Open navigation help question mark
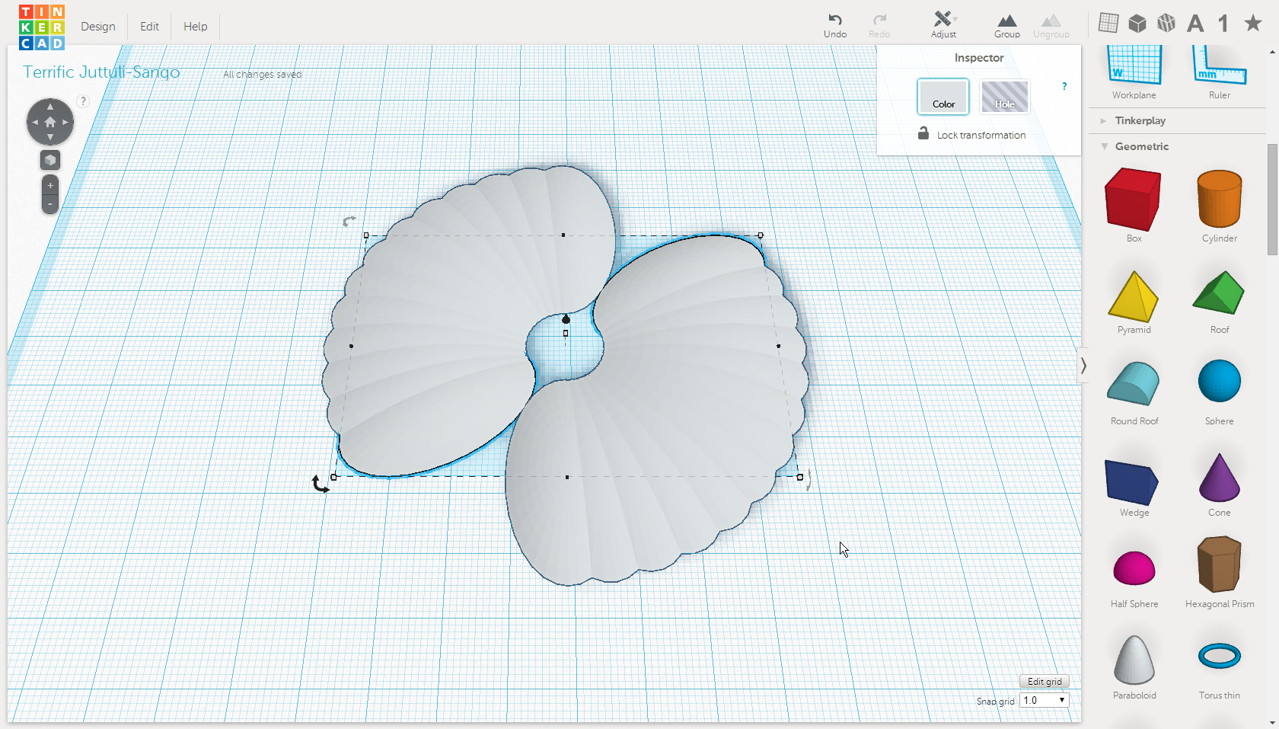The width and height of the screenshot is (1279, 729). [84, 101]
